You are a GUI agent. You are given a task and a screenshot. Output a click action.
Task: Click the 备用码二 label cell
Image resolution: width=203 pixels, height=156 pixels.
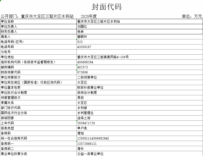(38, 148)
